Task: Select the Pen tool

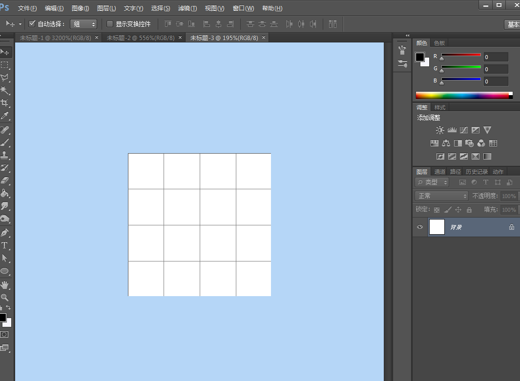Action: click(5, 233)
